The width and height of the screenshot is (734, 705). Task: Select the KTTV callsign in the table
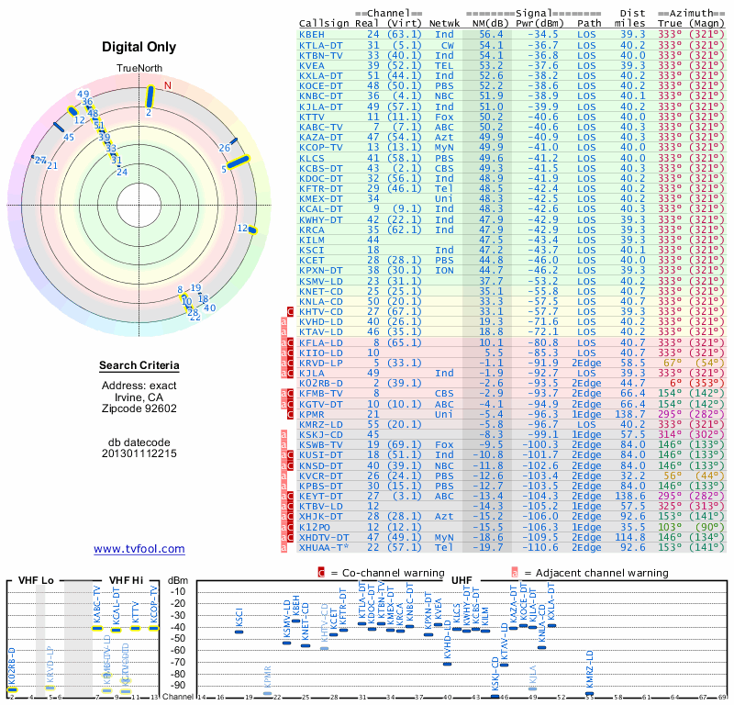(312, 117)
